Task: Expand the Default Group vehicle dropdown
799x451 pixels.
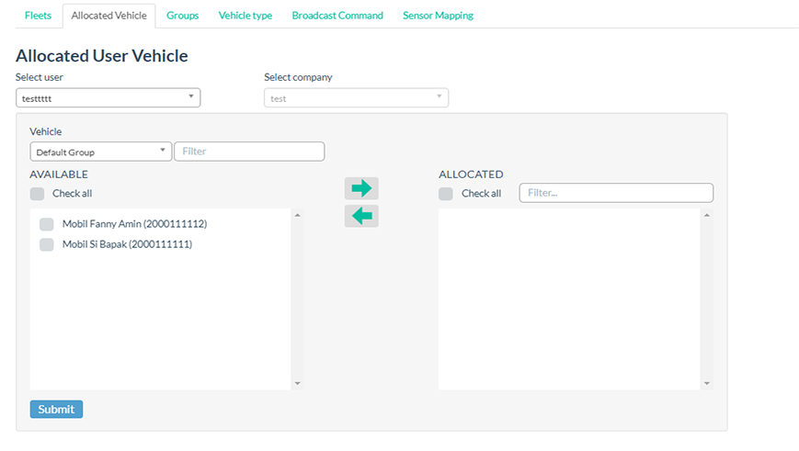Action: [x=100, y=152]
